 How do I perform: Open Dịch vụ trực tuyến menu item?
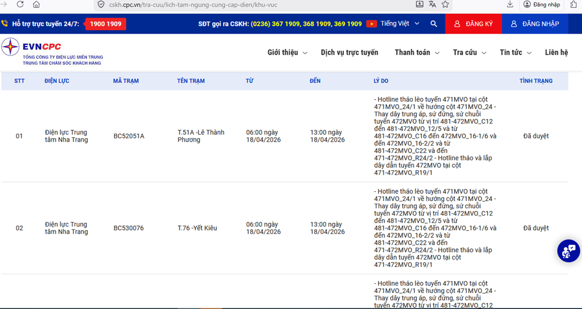(x=349, y=52)
